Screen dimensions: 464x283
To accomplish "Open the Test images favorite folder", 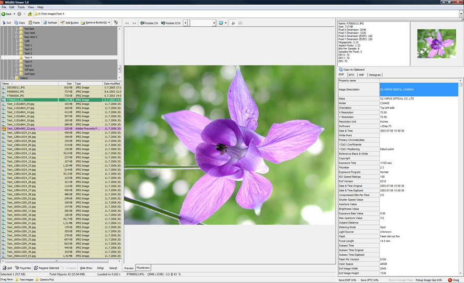I will (x=24, y=279).
